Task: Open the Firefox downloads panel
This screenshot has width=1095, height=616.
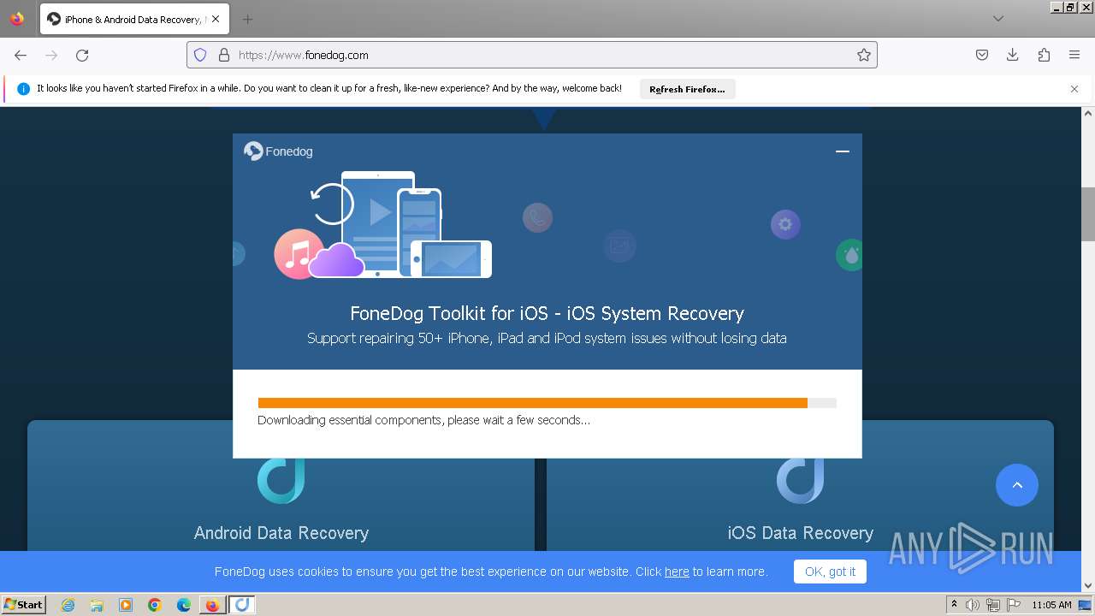Action: (1013, 55)
